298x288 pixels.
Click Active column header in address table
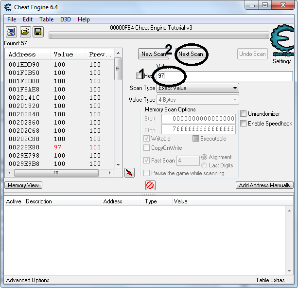point(14,201)
